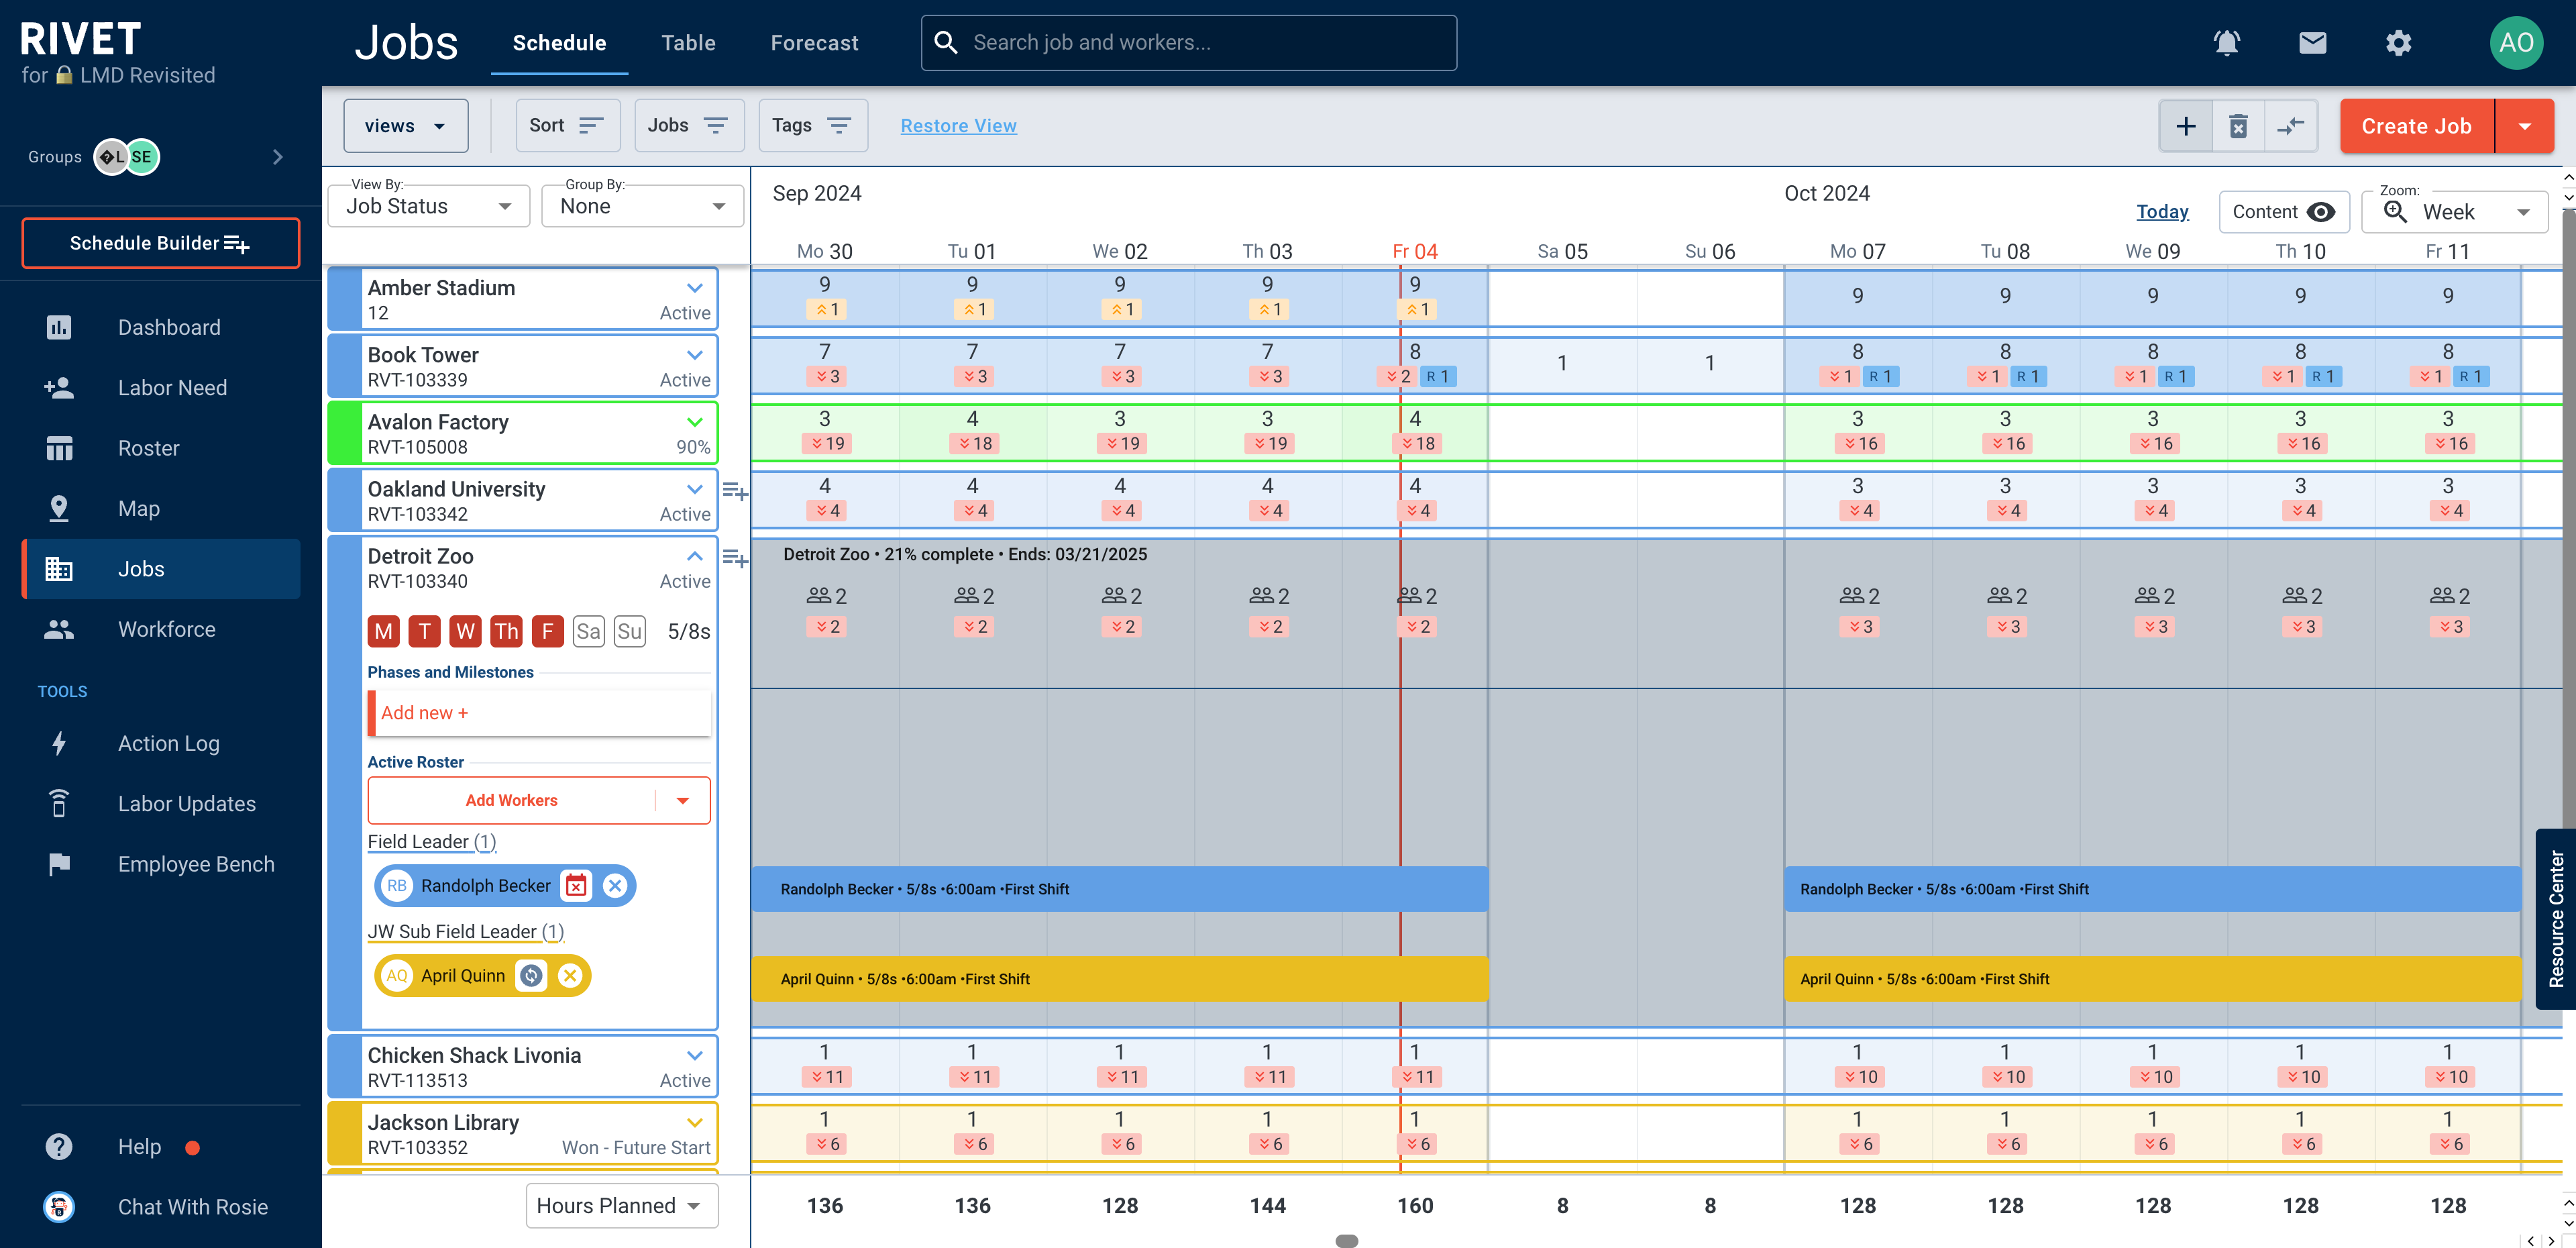Open the View By Job Status dropdown
The image size is (2576, 1248).
429,206
